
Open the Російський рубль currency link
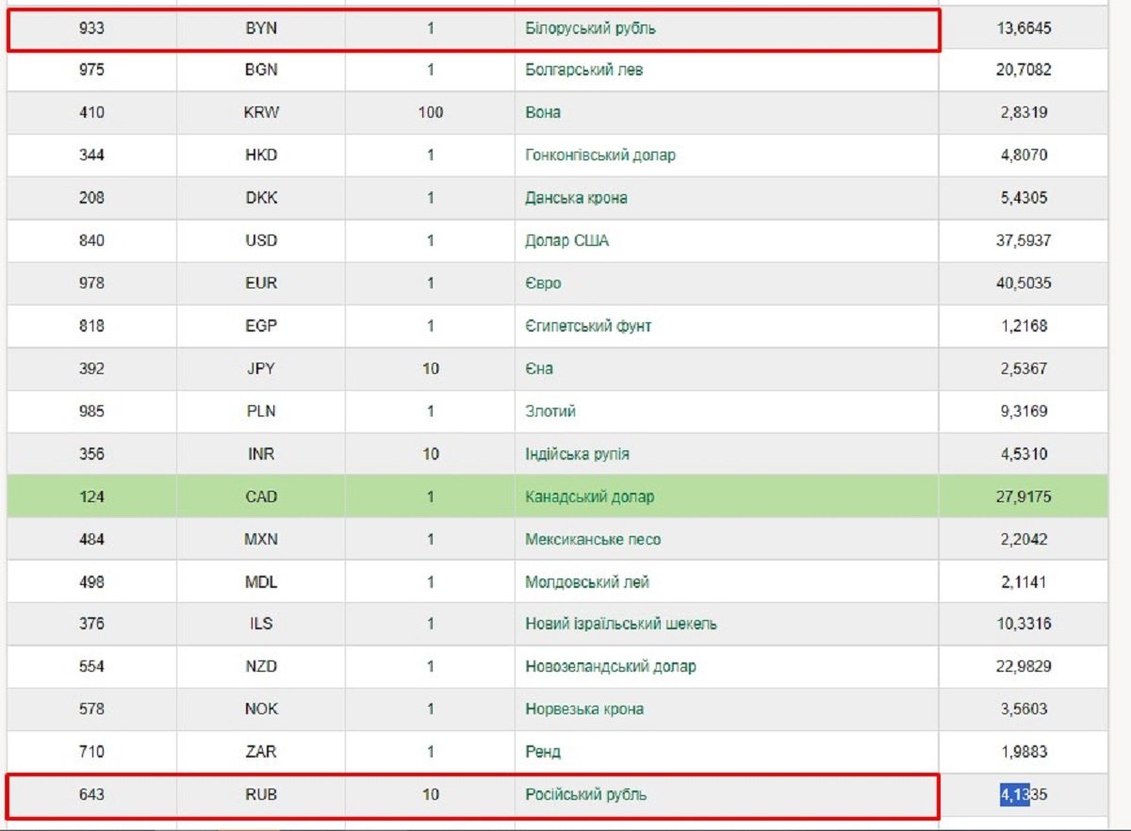coord(585,794)
